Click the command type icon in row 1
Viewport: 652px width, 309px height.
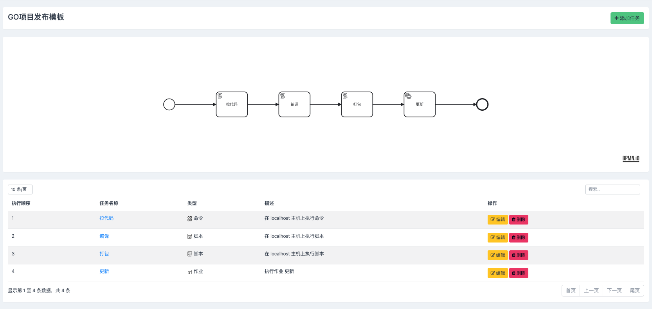[190, 219]
